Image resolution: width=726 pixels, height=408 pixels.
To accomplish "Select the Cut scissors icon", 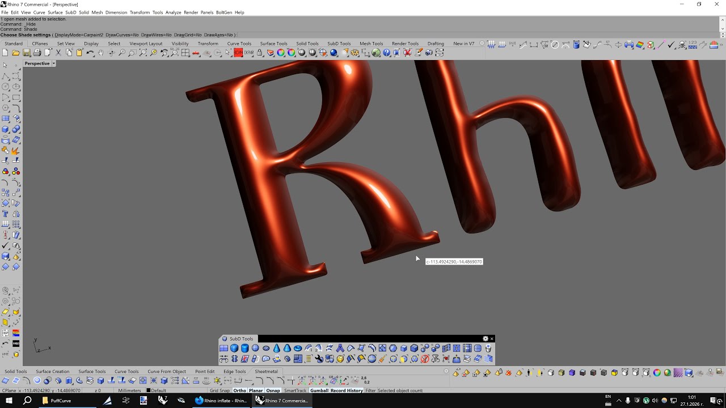I will [58, 53].
